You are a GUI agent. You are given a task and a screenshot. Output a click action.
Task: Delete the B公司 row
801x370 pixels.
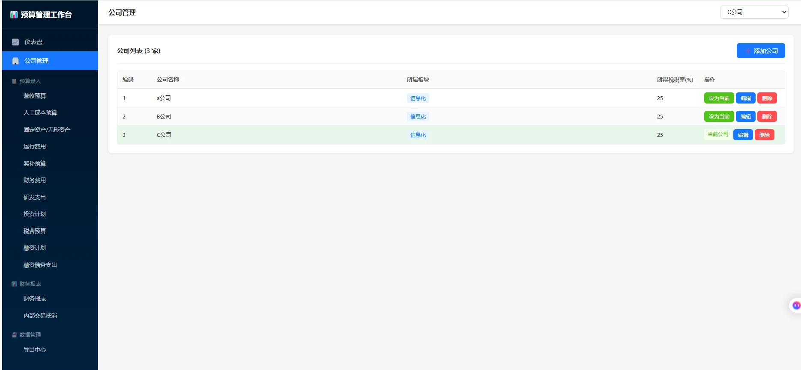point(767,116)
